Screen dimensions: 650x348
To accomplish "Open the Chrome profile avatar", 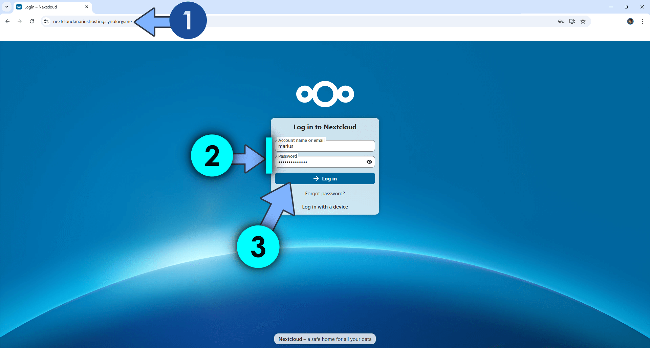I will tap(630, 21).
